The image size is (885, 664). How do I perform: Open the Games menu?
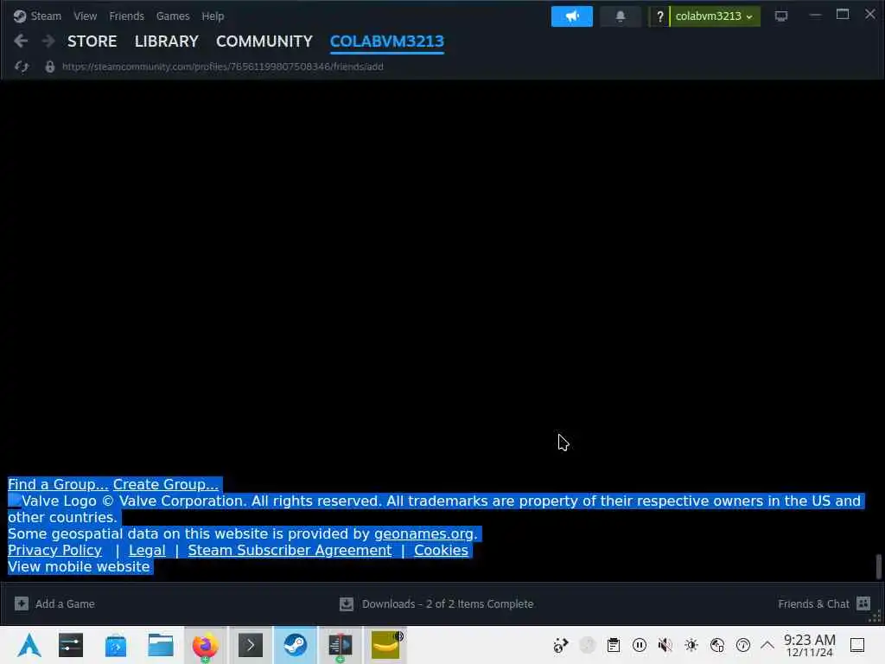coord(173,16)
